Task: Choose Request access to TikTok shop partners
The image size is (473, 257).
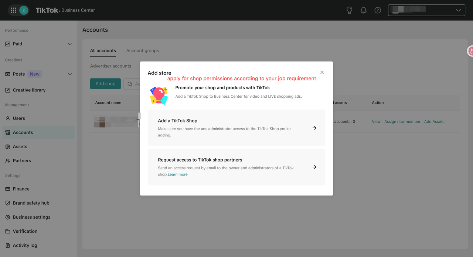Action: tap(236, 167)
